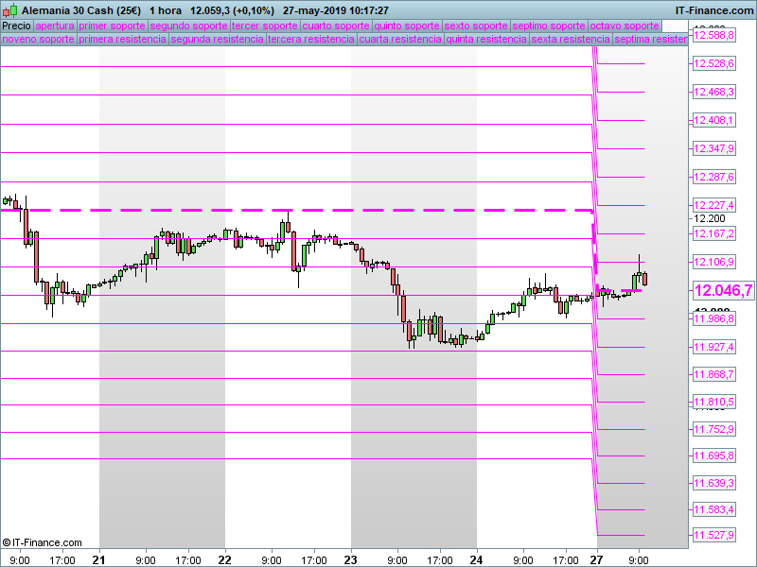Image resolution: width=757 pixels, height=567 pixels.
Task: Click the 11.695,8 price level label
Action: pos(714,455)
